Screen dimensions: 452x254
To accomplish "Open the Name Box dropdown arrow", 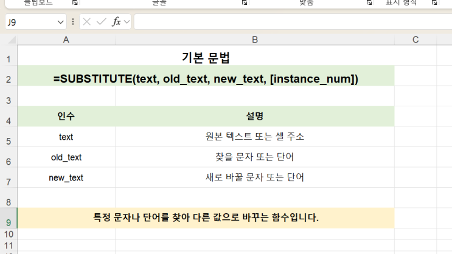I will [60, 22].
